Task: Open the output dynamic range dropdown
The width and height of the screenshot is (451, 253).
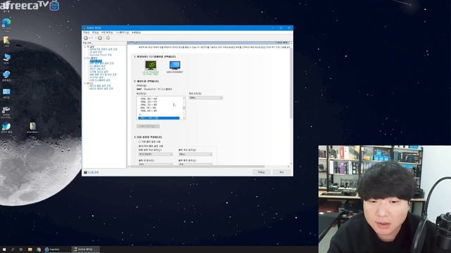Action: (195, 164)
